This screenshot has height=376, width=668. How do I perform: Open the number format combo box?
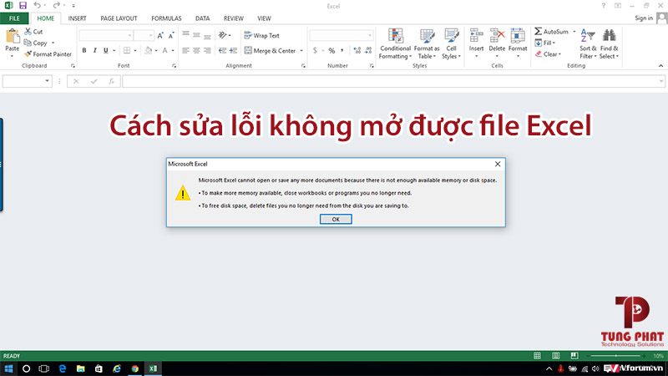tap(342, 35)
